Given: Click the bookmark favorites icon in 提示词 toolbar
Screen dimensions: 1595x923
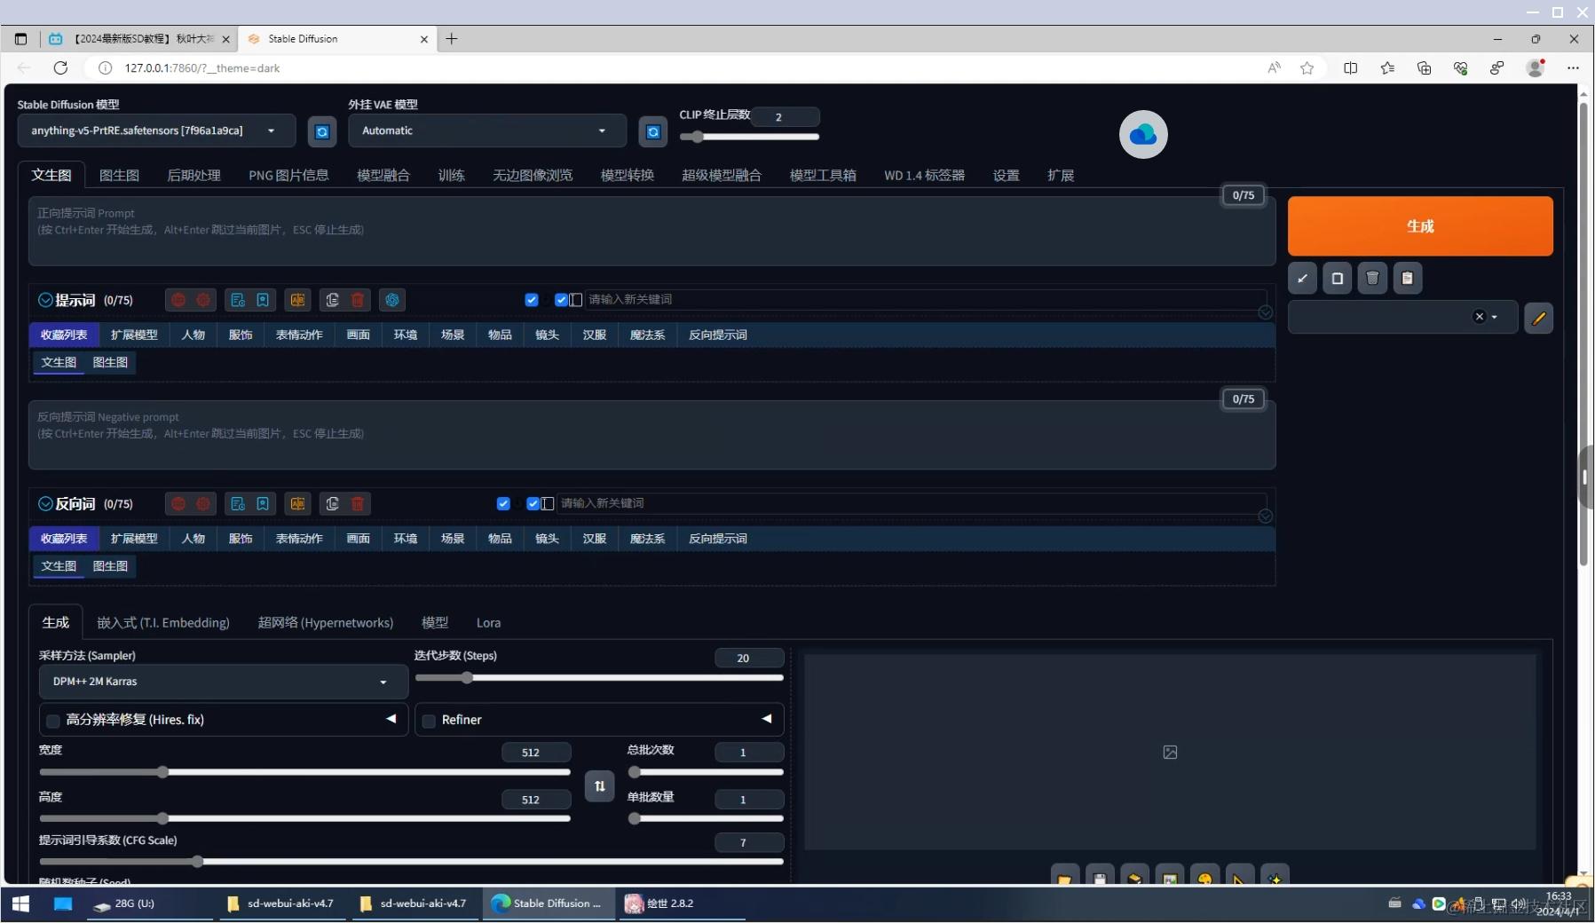Looking at the screenshot, I should [x=263, y=300].
